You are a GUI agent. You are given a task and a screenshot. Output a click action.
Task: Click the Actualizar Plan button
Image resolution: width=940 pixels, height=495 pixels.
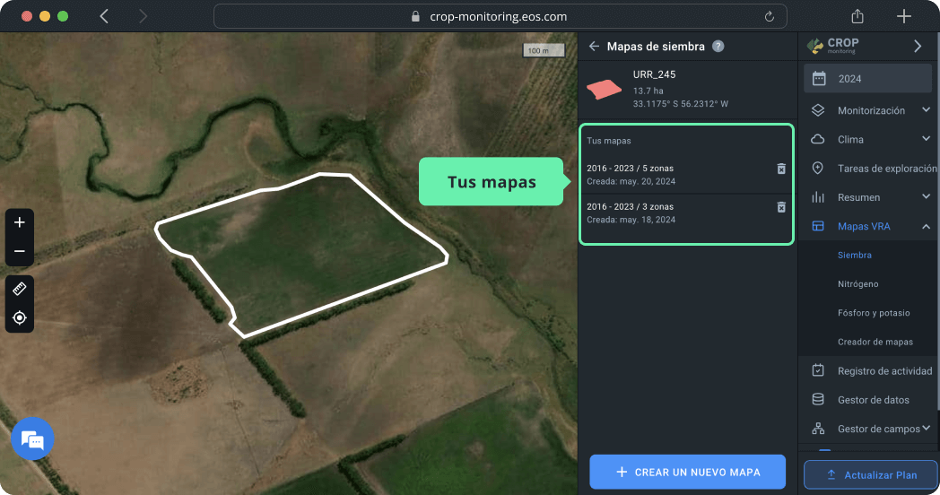pos(870,474)
